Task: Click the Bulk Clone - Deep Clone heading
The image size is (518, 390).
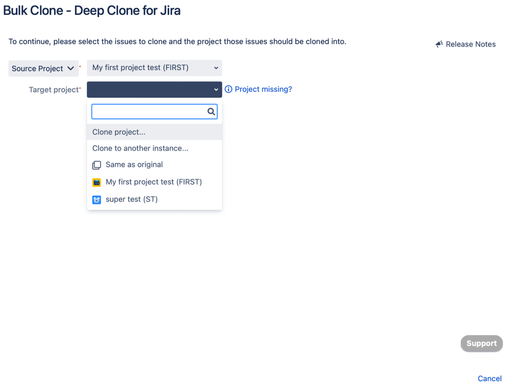Action: coord(92,10)
